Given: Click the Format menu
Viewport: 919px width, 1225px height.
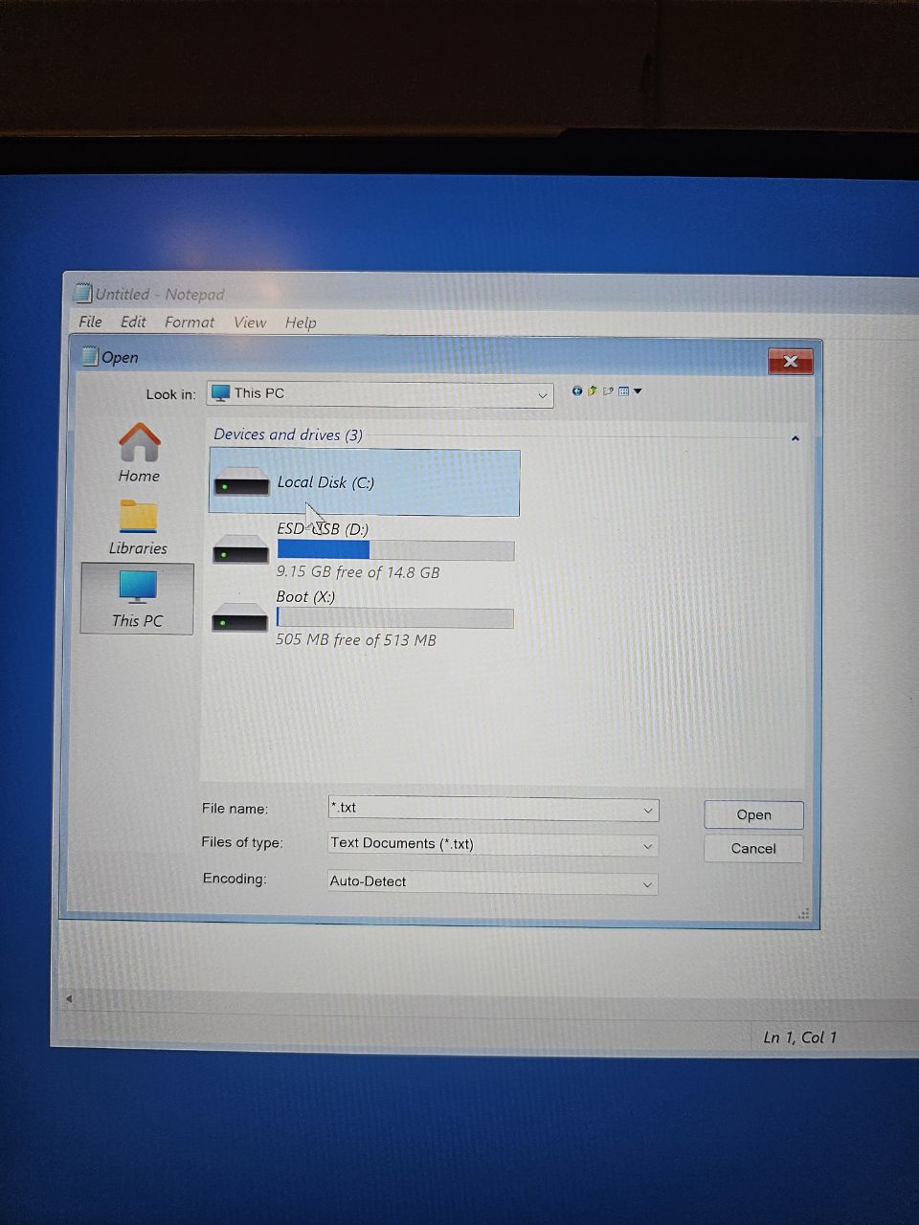Looking at the screenshot, I should pyautogui.click(x=189, y=323).
